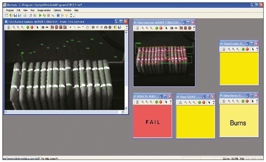The image size is (266, 162).
Task: Click the vertical scrollbar down arrow in Find Burned Cookies
Action: pos(126,108)
